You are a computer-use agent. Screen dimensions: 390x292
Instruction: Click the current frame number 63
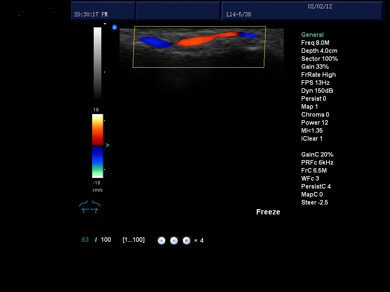pyautogui.click(x=85, y=240)
